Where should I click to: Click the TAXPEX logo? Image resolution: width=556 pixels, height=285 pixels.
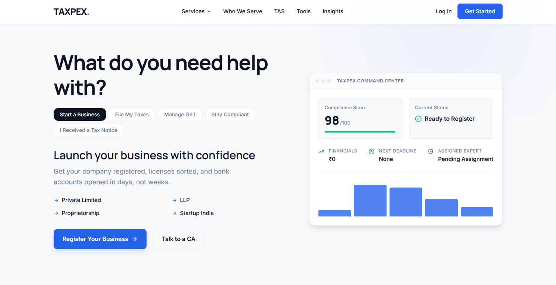pos(71,11)
